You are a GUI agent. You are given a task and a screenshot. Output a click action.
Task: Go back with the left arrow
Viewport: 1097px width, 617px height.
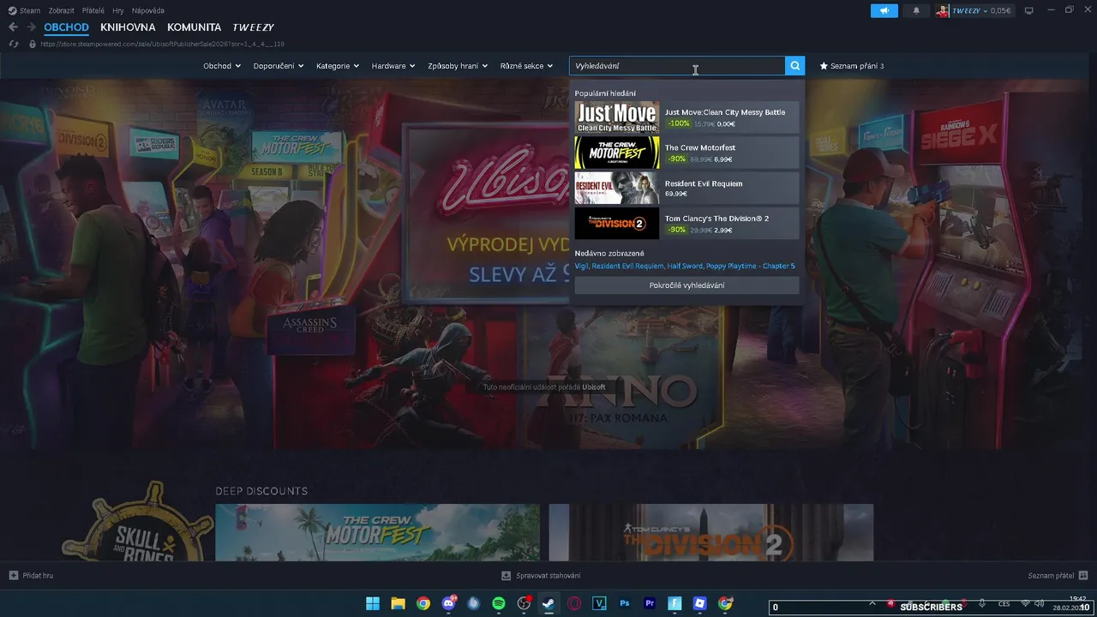pos(13,27)
